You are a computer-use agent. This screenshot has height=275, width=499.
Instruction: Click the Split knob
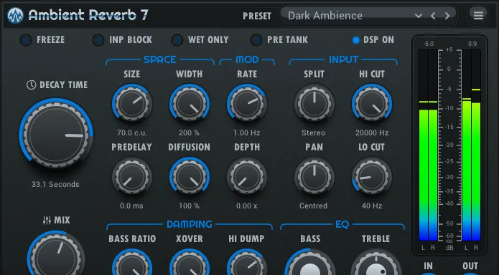coord(314,104)
